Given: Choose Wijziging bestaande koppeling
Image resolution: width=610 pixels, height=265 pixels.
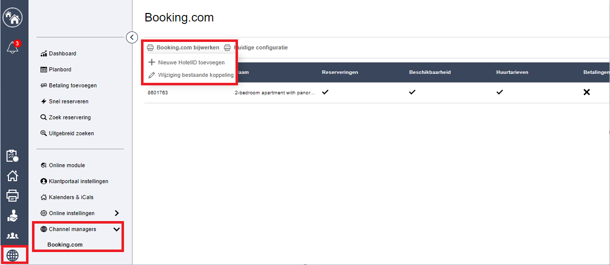Looking at the screenshot, I should (x=191, y=75).
